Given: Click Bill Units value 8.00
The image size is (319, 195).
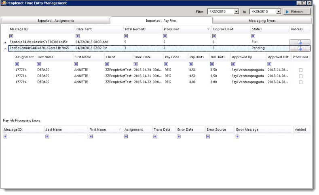Looking at the screenshot, I should click(x=213, y=82).
